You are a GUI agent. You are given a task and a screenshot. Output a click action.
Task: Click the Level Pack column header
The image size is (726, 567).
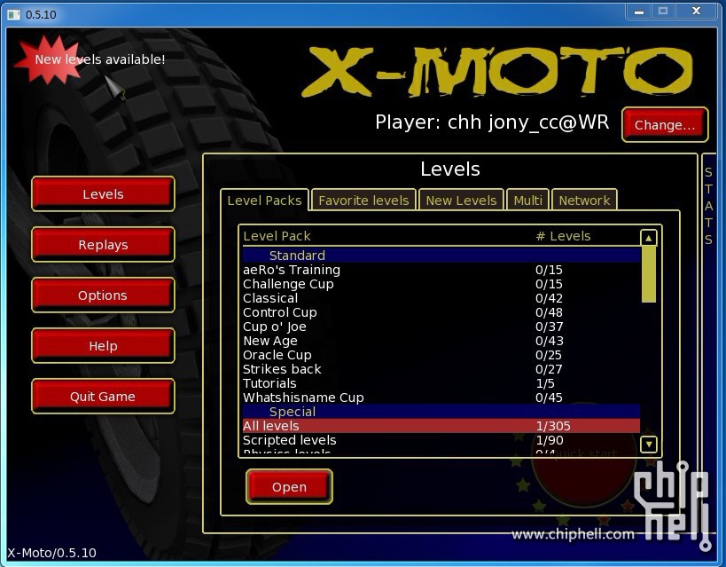tap(277, 236)
